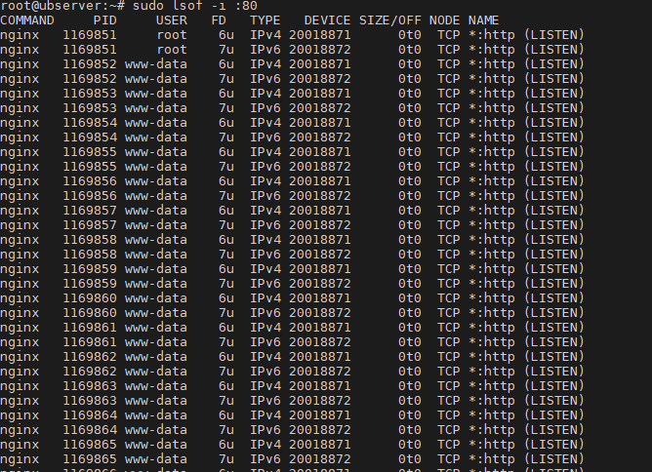
Task: Select www-data in PID 1169862 7u row
Action: click(156, 372)
